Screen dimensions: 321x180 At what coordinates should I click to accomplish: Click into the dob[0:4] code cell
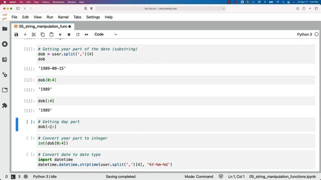176,80
